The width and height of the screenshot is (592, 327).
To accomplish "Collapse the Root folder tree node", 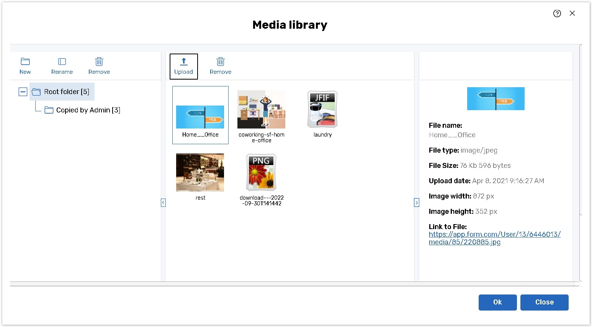I will click(23, 92).
